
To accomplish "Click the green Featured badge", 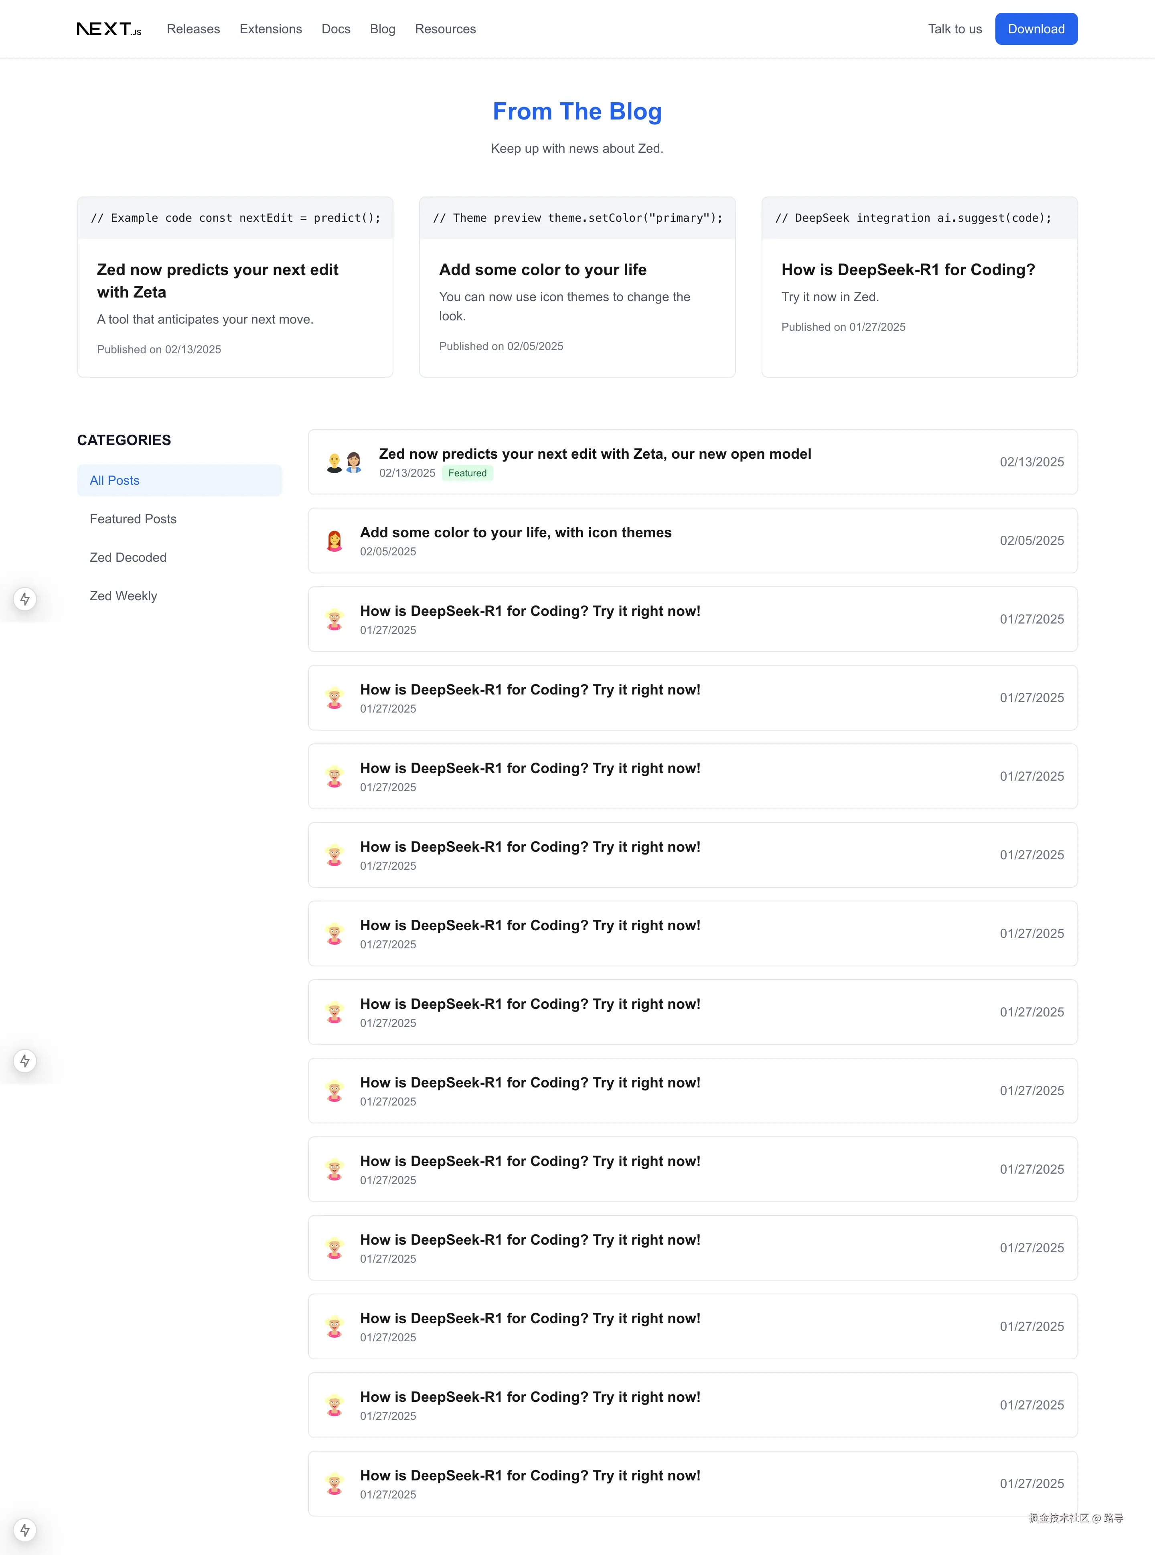I will tap(467, 473).
